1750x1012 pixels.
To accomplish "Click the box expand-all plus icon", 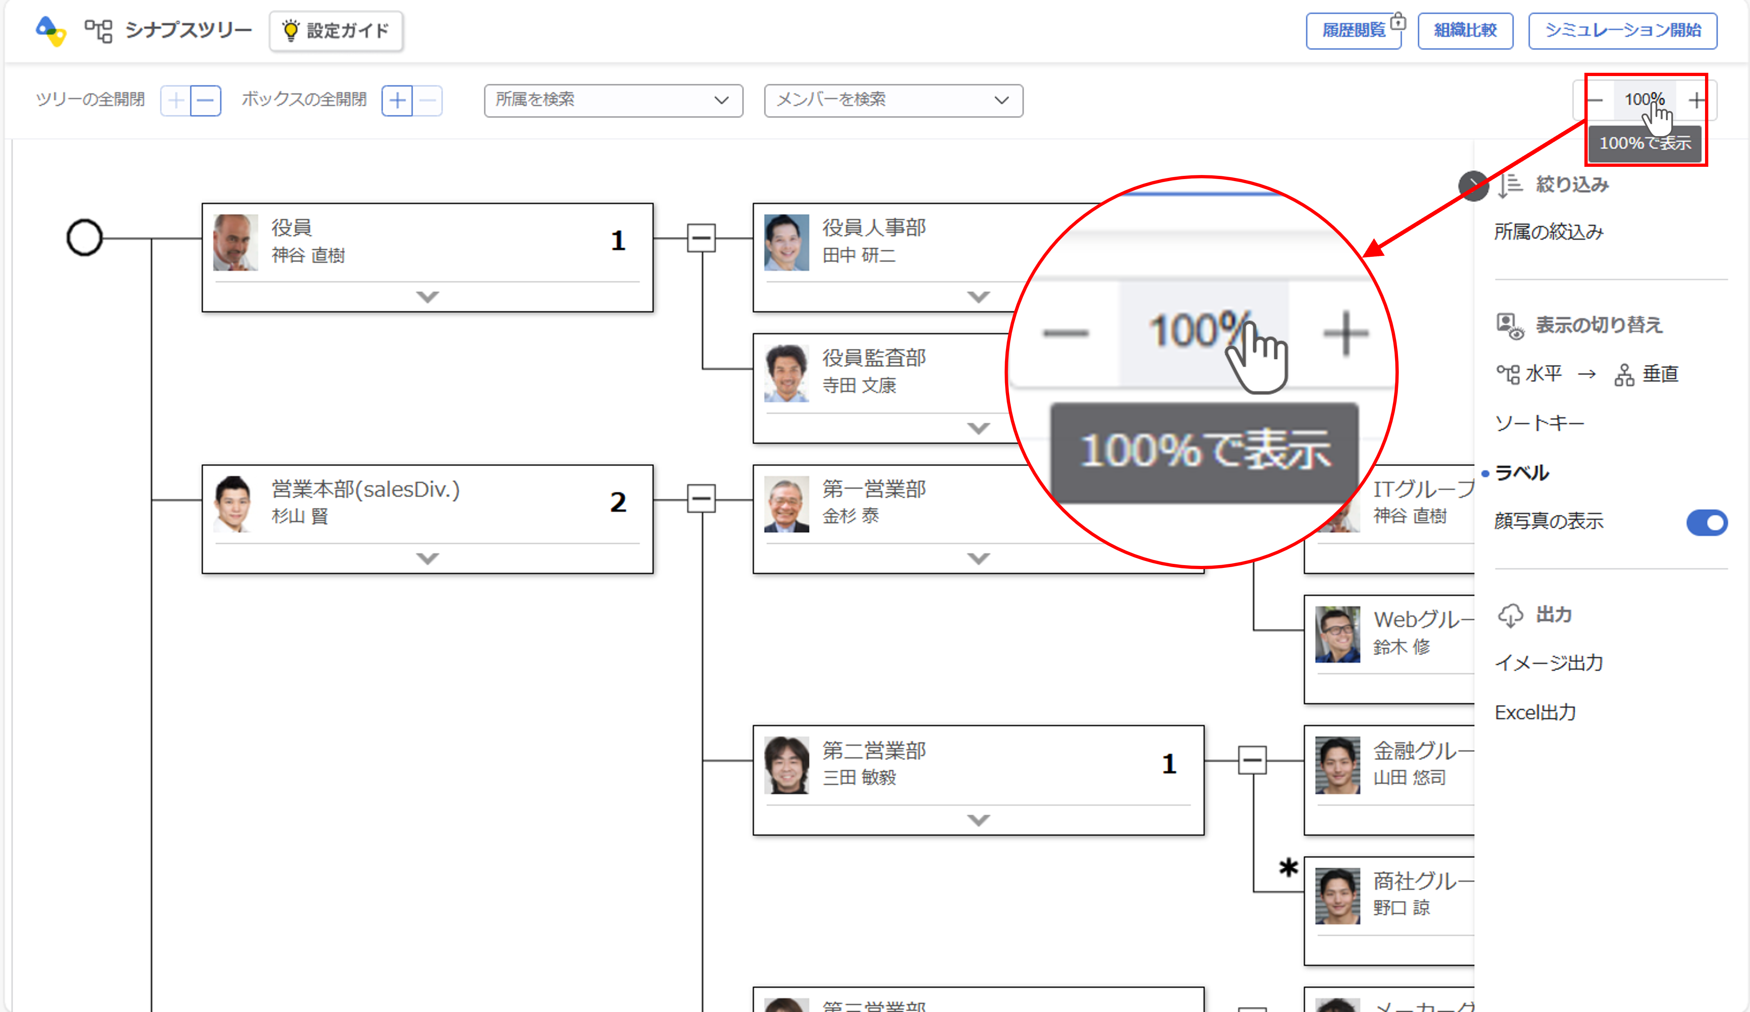I will click(397, 101).
